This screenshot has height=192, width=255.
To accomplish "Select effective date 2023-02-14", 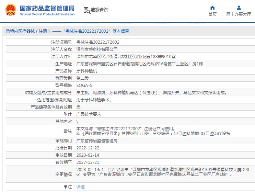I will pyautogui.click(x=88, y=155).
